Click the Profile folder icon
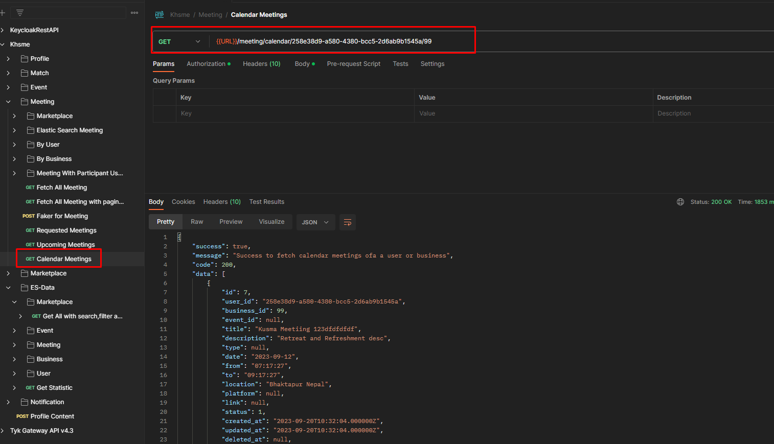This screenshot has height=444, width=774. pos(24,59)
